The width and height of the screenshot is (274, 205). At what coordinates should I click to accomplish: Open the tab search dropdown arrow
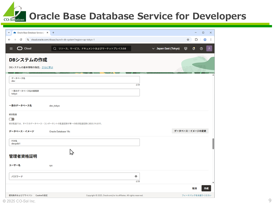tap(9, 32)
